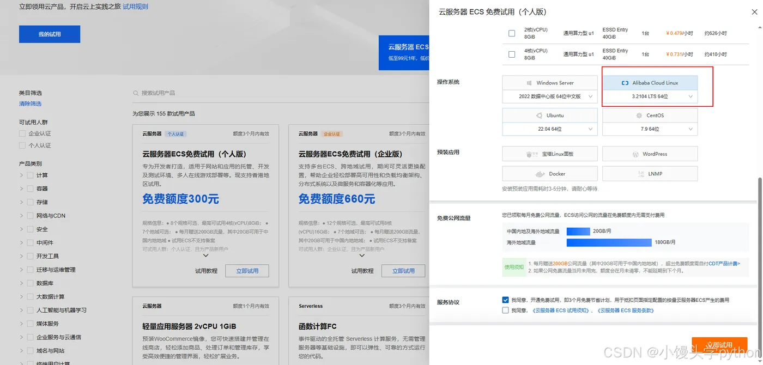Tick the 个人认证 filter checkbox
Image resolution: width=763 pixels, height=365 pixels.
click(22, 145)
